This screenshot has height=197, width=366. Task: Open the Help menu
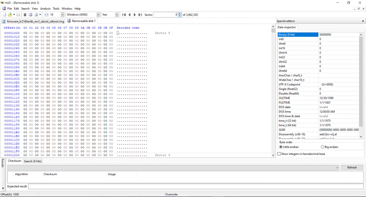pos(77,9)
